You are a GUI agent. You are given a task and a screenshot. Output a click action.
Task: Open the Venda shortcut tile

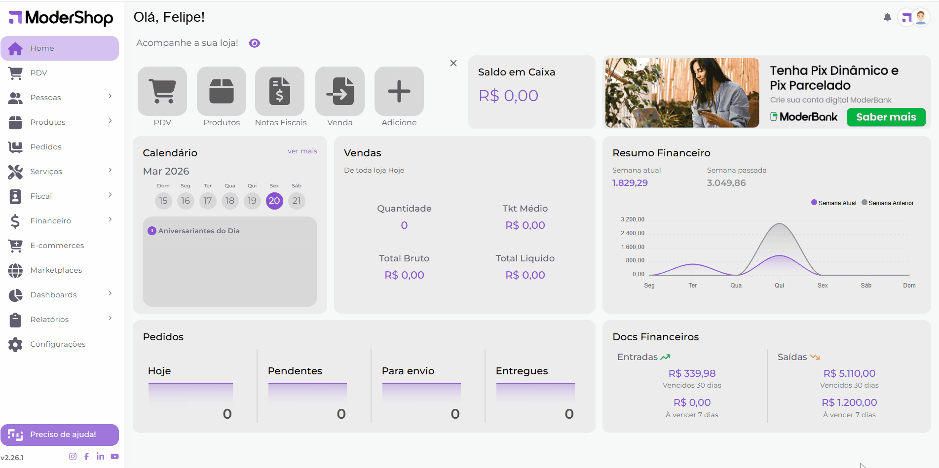339,91
